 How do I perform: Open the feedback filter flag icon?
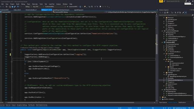pyautogui.click(x=161, y=1)
